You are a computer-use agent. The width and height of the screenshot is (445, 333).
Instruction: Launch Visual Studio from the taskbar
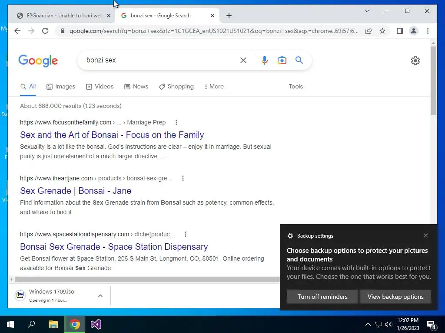(96, 324)
